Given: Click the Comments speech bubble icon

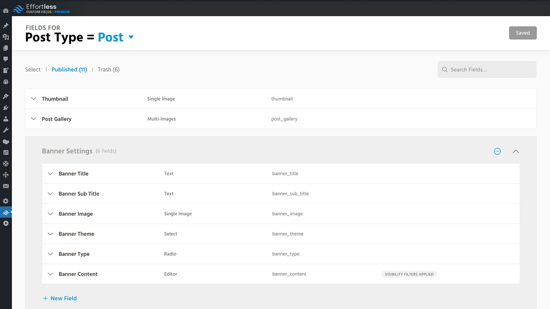Looking at the screenshot, I should point(5,59).
